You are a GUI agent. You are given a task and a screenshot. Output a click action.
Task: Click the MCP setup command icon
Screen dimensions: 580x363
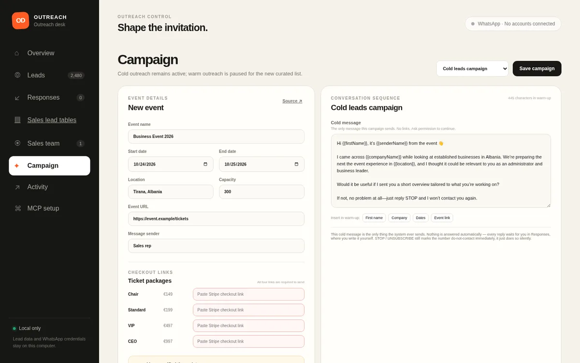coord(18,208)
